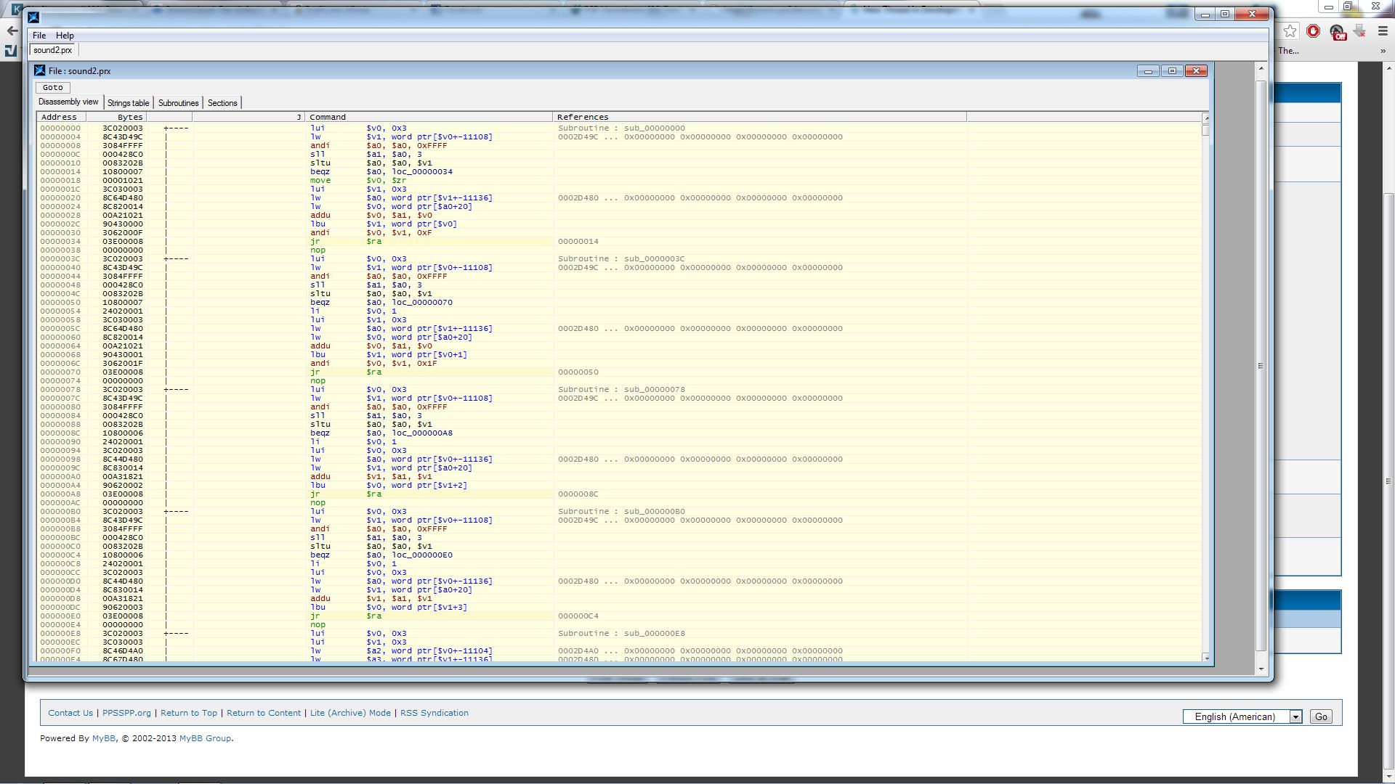Open the browser hamburger menu

[1383, 30]
